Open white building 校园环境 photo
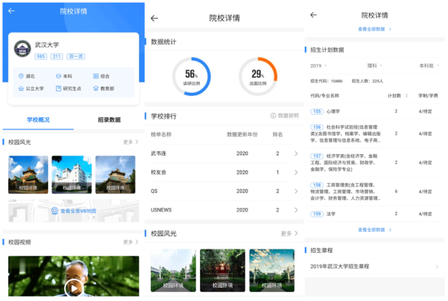Viewport: 448px width, 301px height. [x=72, y=175]
